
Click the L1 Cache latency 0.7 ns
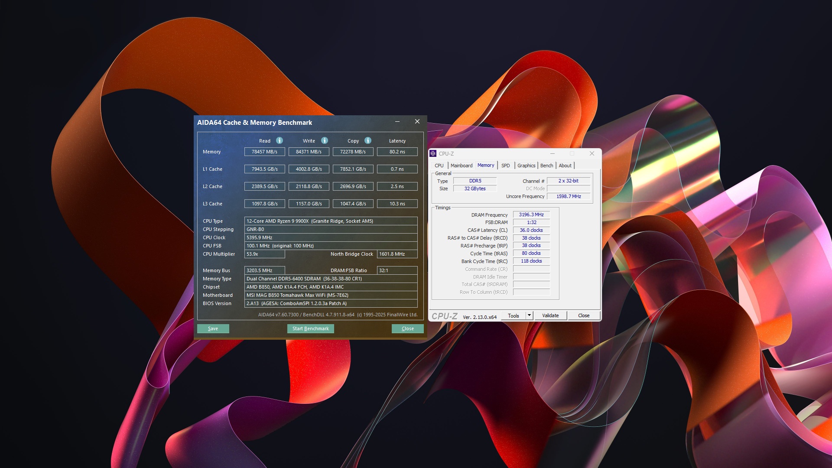[397, 169]
